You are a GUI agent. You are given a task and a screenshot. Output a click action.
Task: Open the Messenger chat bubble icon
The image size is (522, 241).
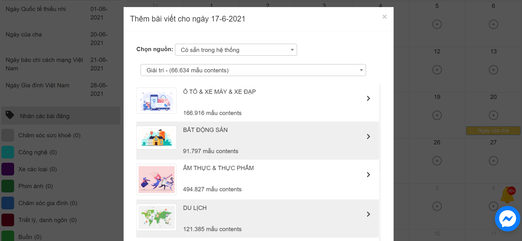507,219
